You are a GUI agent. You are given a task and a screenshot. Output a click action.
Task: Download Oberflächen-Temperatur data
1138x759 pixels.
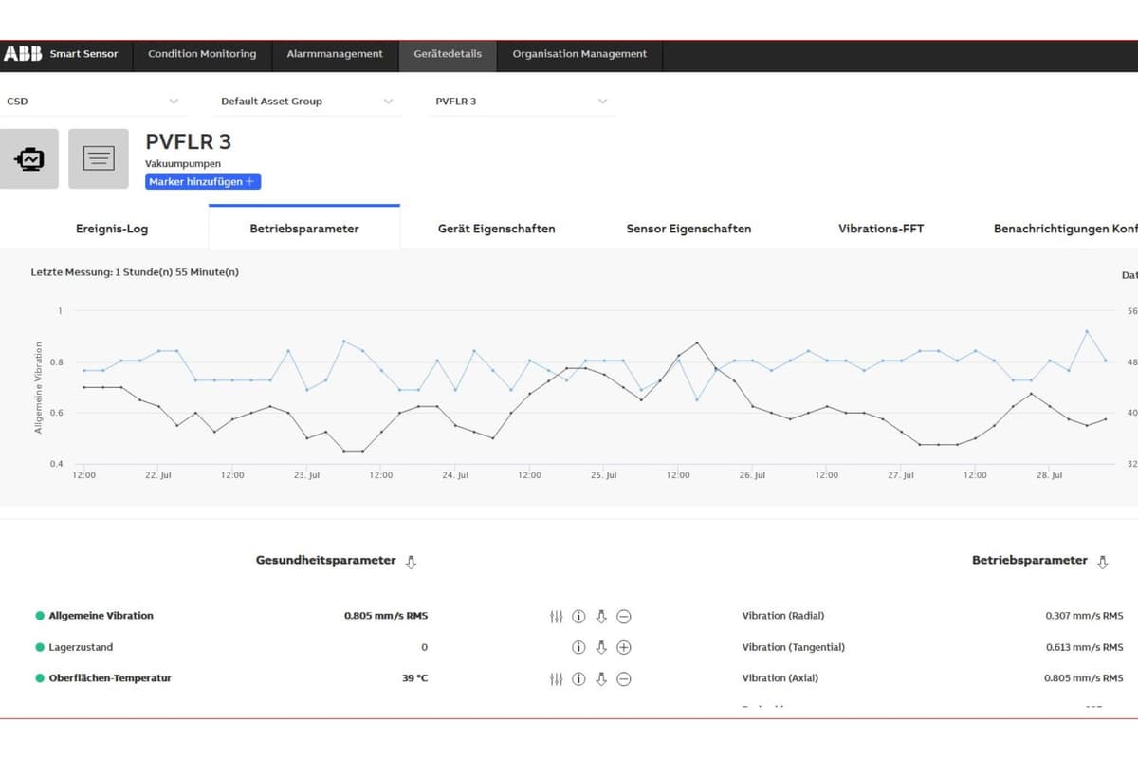601,679
